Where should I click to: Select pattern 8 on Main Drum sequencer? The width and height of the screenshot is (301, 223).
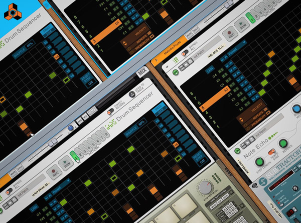105,132
